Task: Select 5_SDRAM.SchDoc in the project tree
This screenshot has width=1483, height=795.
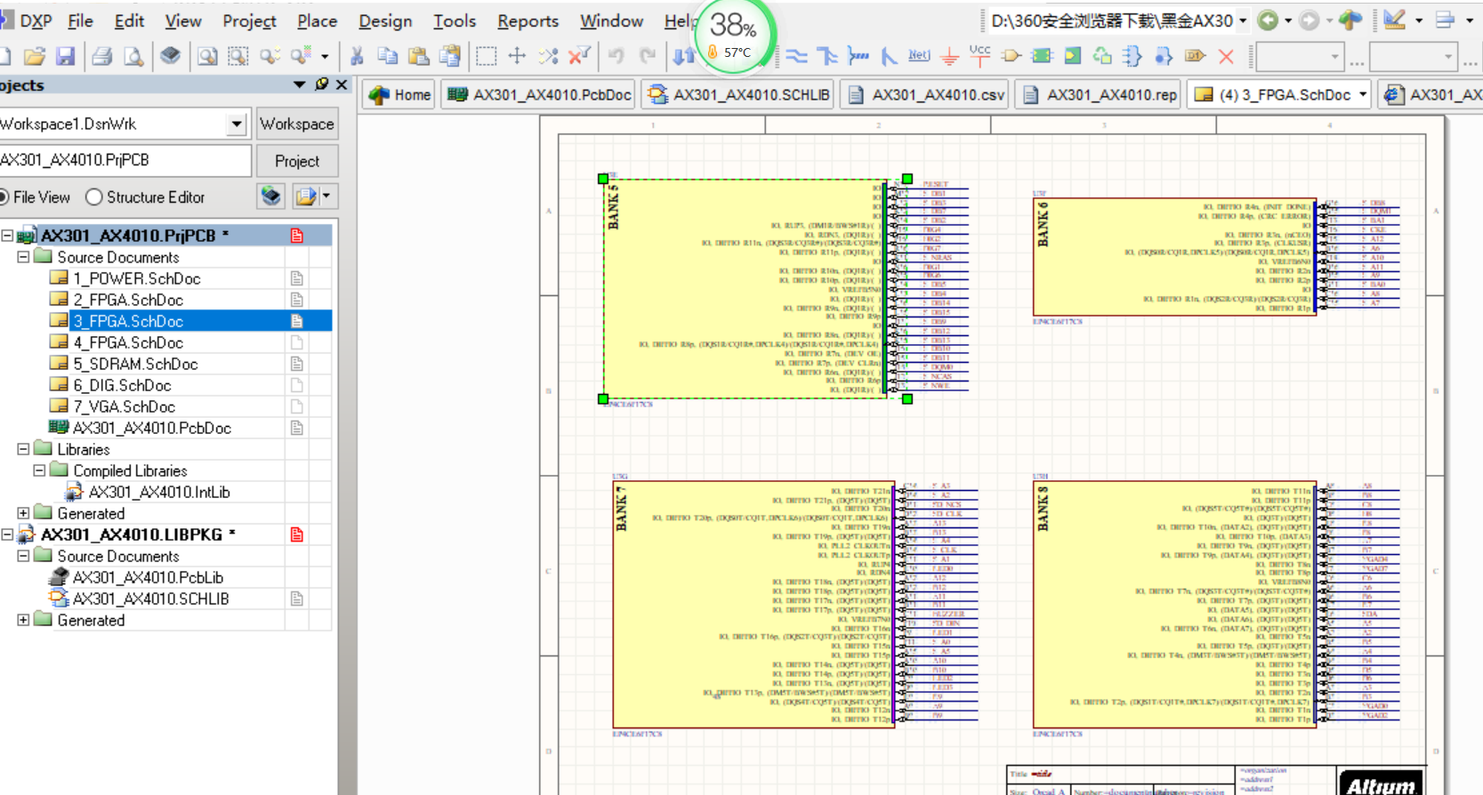Action: (135, 364)
